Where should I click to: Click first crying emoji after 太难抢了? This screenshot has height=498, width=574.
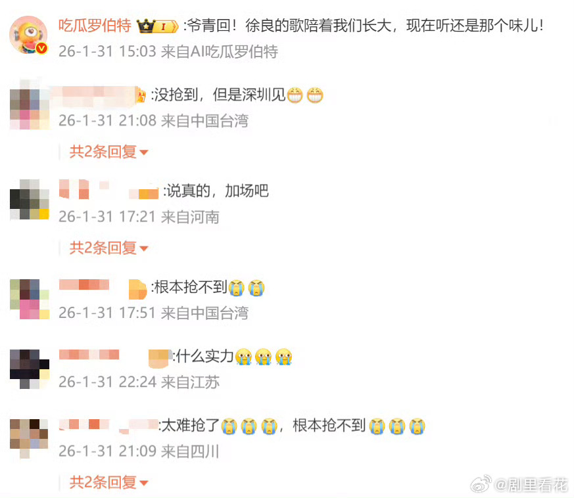229,426
